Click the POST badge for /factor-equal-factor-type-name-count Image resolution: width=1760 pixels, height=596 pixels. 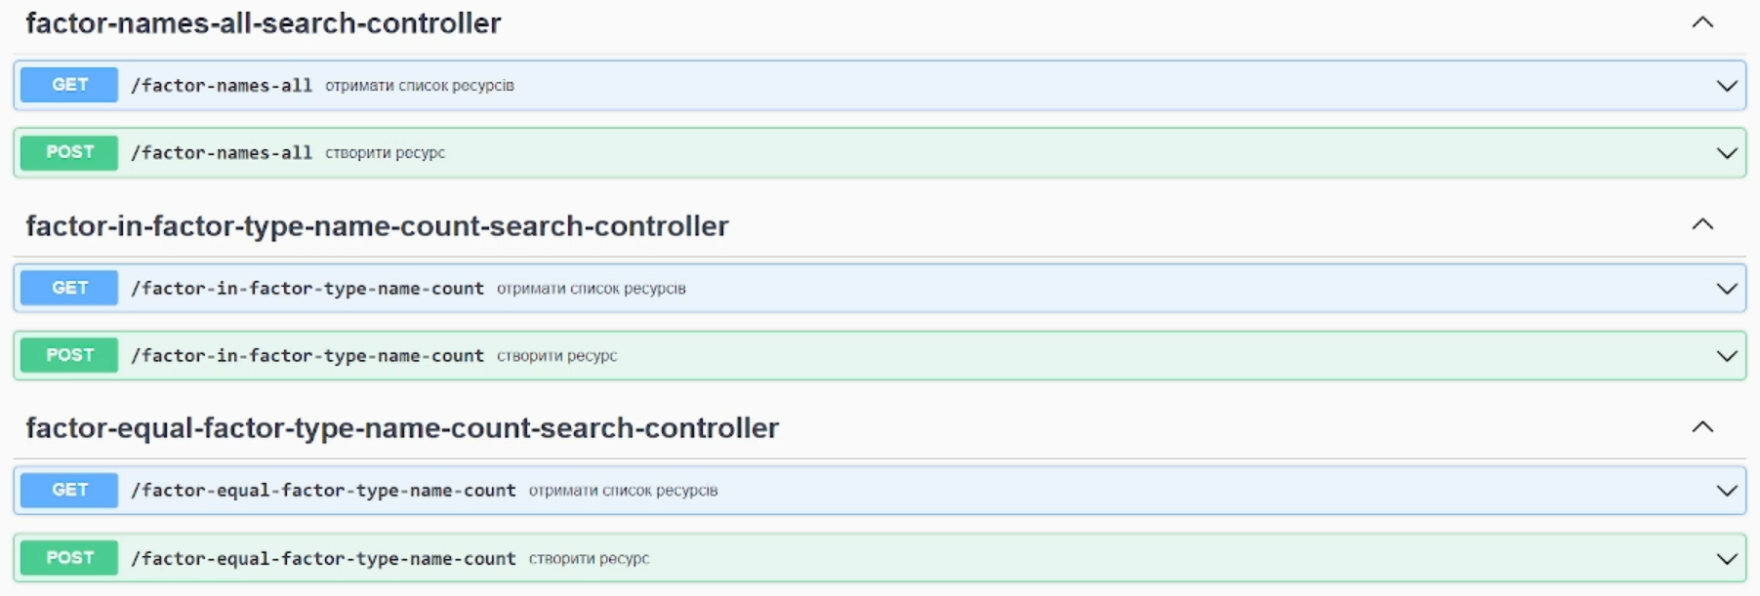coord(69,558)
